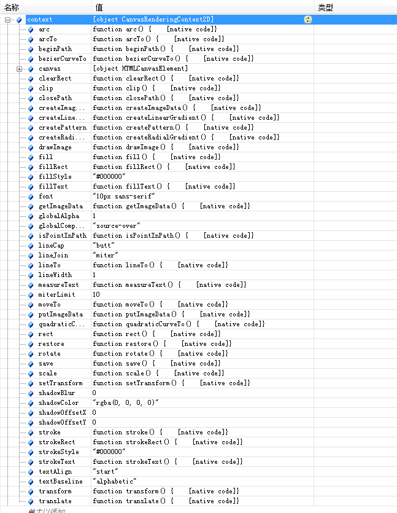This screenshot has height=513, width=397.
Task: Select the textAlign property name
Action: (55, 471)
